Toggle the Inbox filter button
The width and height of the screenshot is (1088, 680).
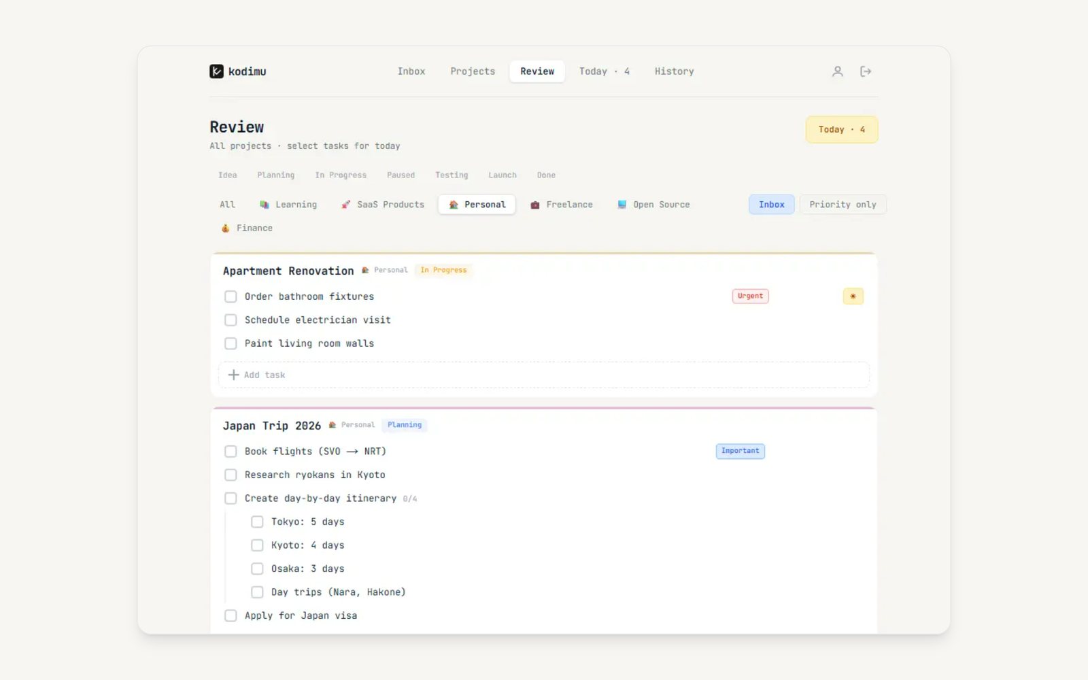(x=772, y=205)
